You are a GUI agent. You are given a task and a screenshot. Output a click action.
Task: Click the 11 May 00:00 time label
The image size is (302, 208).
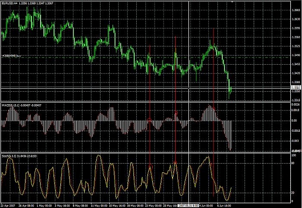(99, 206)
